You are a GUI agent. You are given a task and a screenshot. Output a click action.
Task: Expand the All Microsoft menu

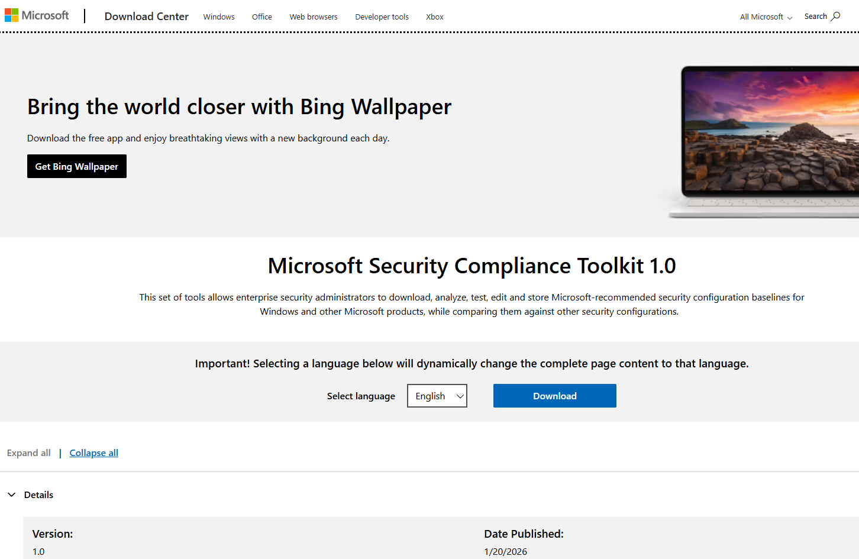point(765,17)
